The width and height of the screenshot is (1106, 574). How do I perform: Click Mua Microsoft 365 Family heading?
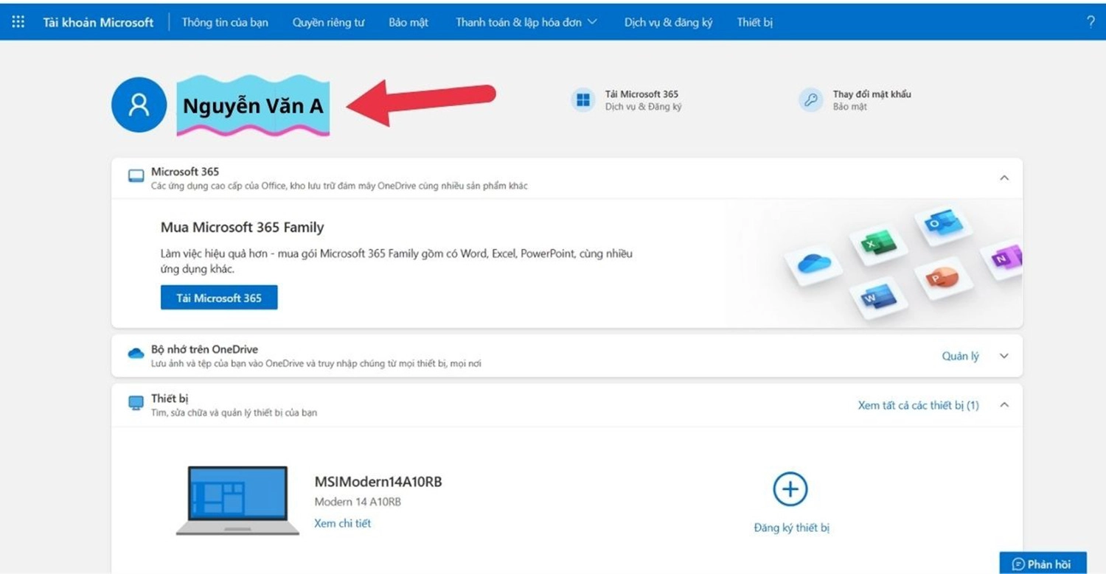[242, 227]
